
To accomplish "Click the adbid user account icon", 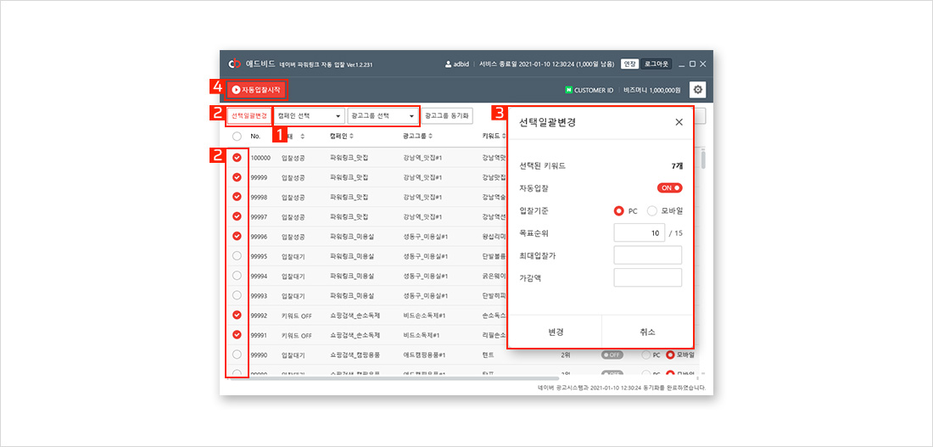I will [x=448, y=64].
